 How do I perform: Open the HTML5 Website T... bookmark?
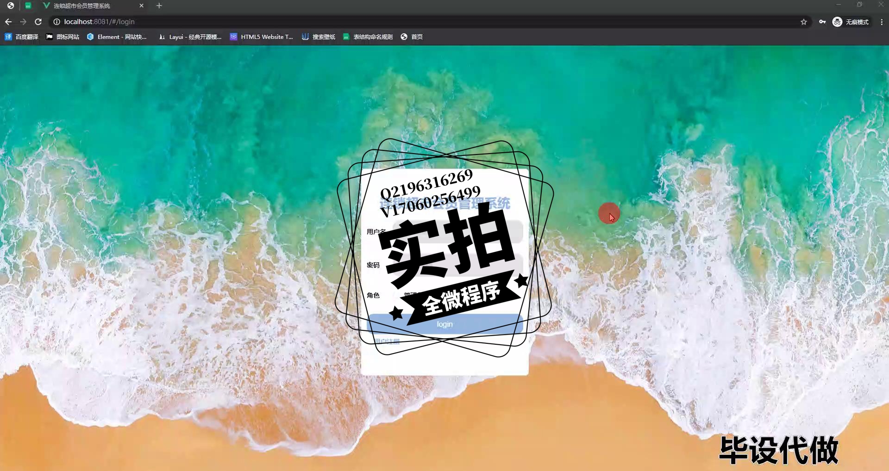click(262, 37)
